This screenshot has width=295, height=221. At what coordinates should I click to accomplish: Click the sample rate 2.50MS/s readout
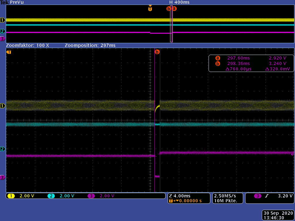[x=225, y=196]
